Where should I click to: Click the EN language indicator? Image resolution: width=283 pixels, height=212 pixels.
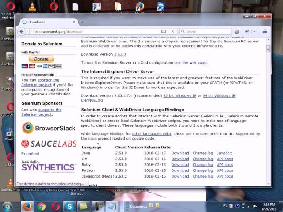tap(225, 206)
